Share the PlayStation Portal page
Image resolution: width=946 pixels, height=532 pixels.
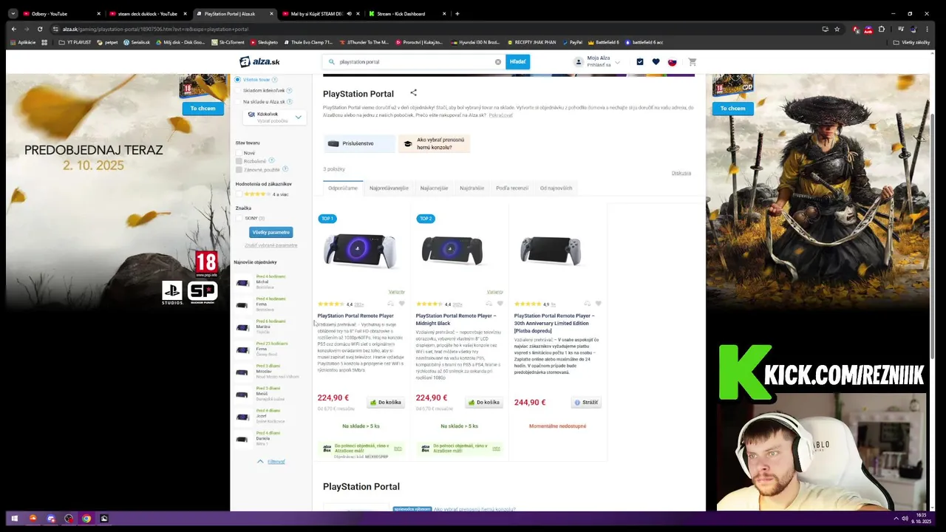point(414,92)
